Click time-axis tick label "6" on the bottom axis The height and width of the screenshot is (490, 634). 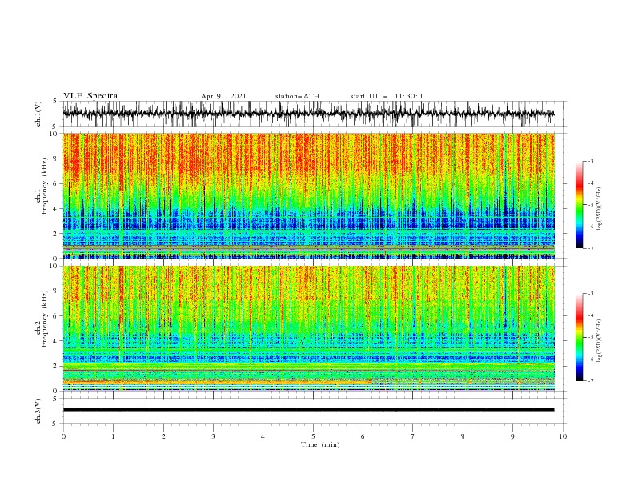tap(363, 436)
